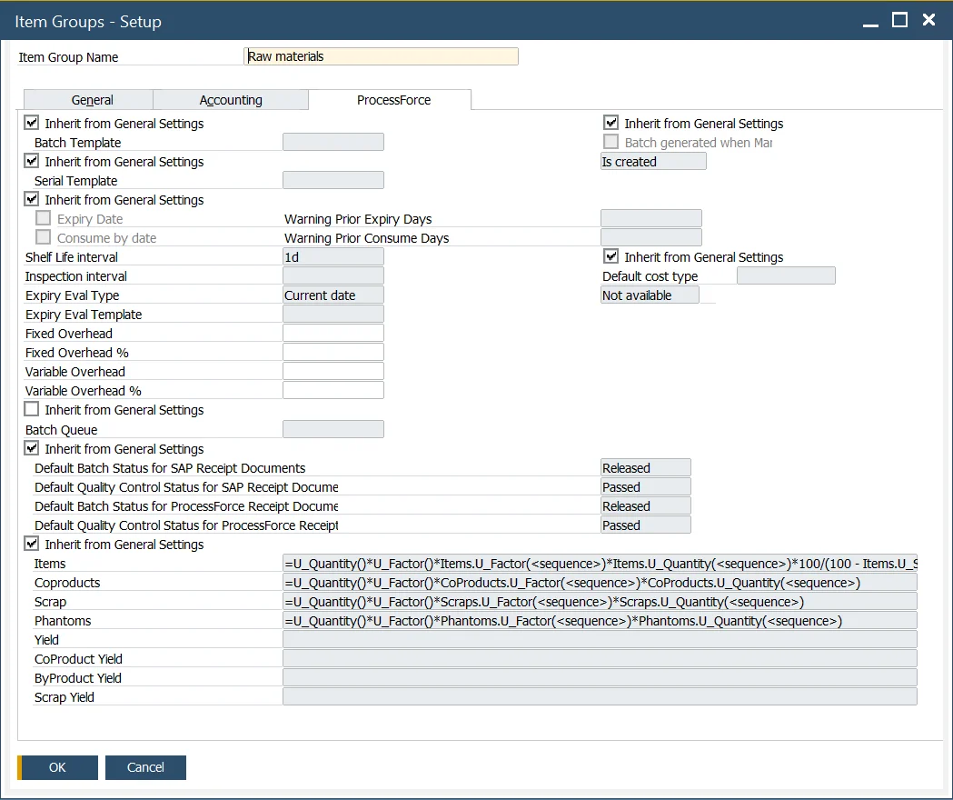Check the Consume by date checkbox
The height and width of the screenshot is (800, 953).
[43, 237]
